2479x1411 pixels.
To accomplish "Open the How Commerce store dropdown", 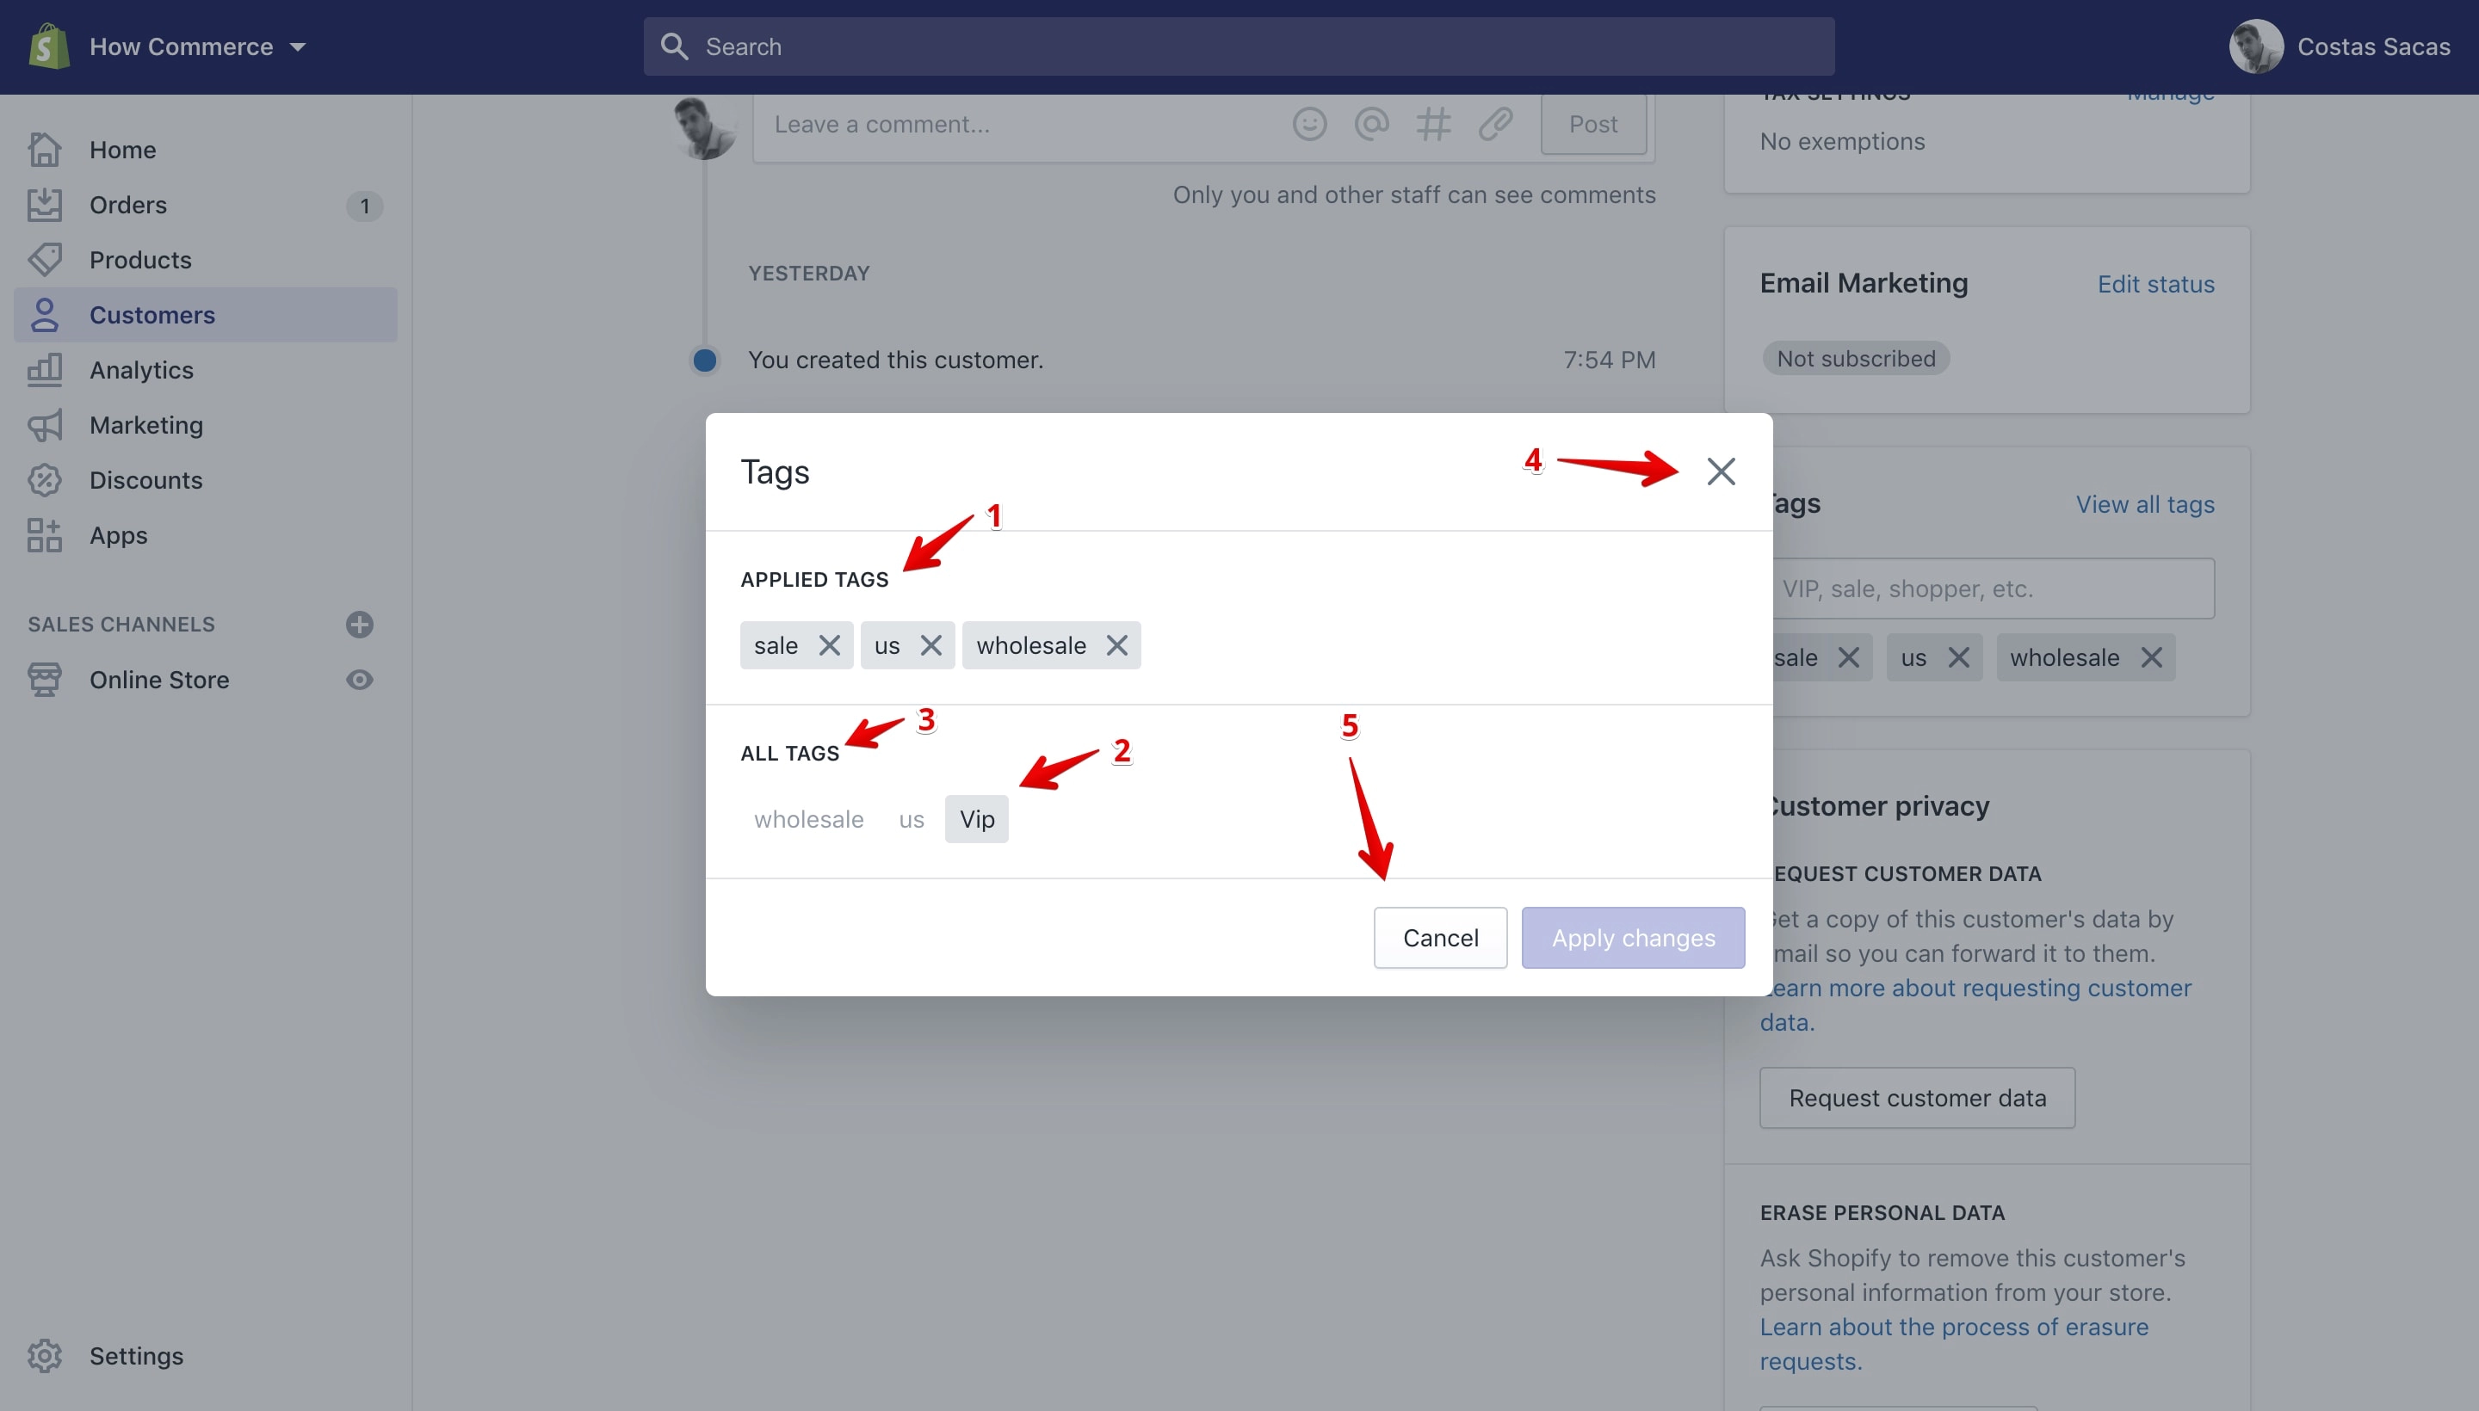I will (198, 46).
